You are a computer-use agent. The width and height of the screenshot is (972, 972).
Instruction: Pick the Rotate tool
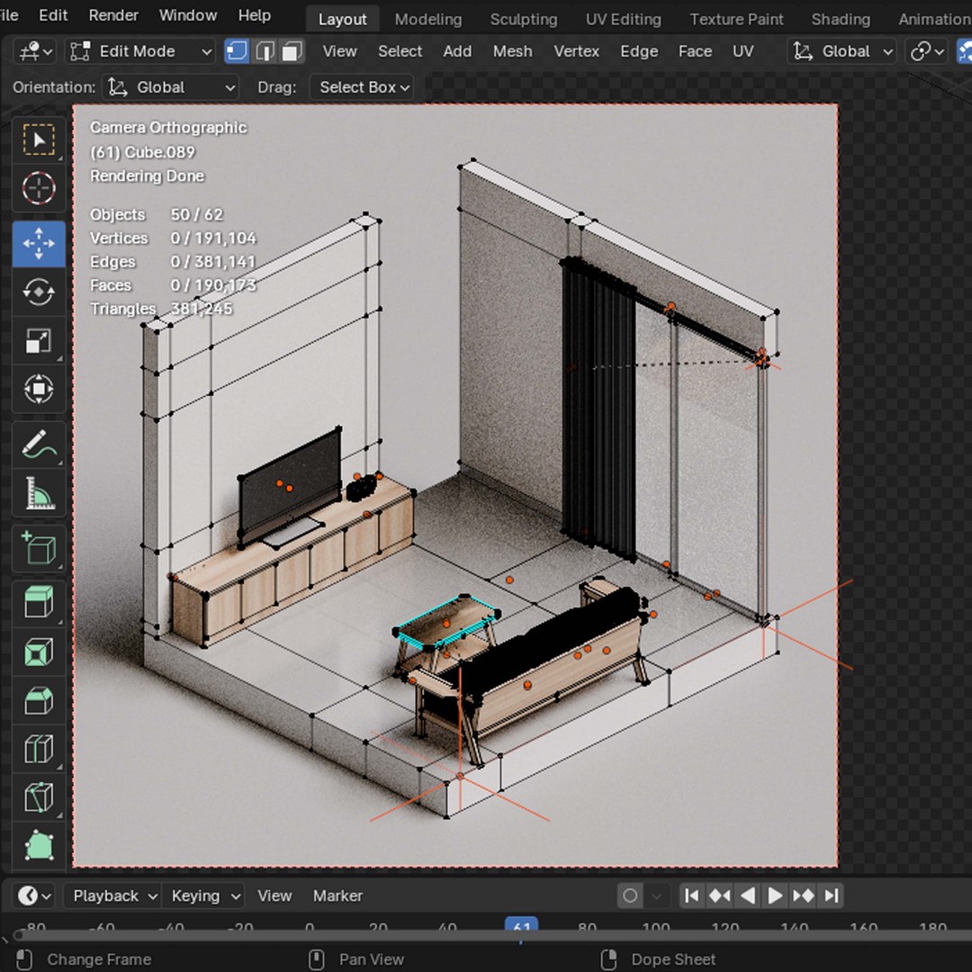pyautogui.click(x=39, y=292)
